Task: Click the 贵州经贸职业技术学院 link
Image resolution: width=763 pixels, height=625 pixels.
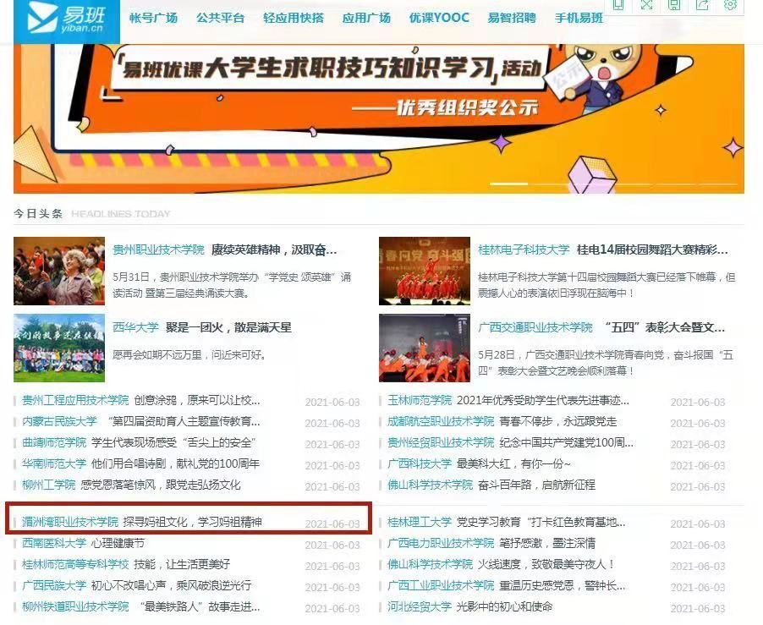Action: pos(441,442)
